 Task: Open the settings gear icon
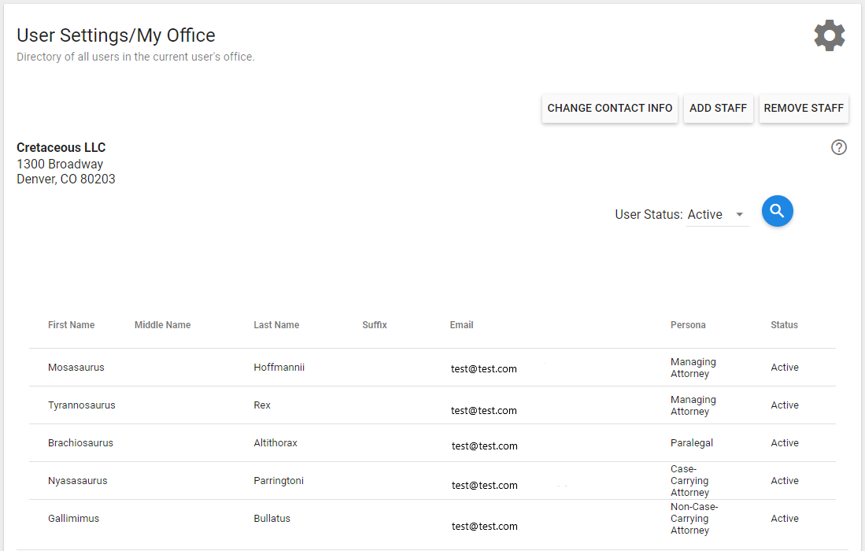pyautogui.click(x=829, y=36)
